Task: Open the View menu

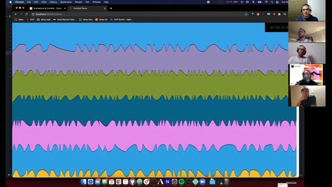Action: [44, 2]
